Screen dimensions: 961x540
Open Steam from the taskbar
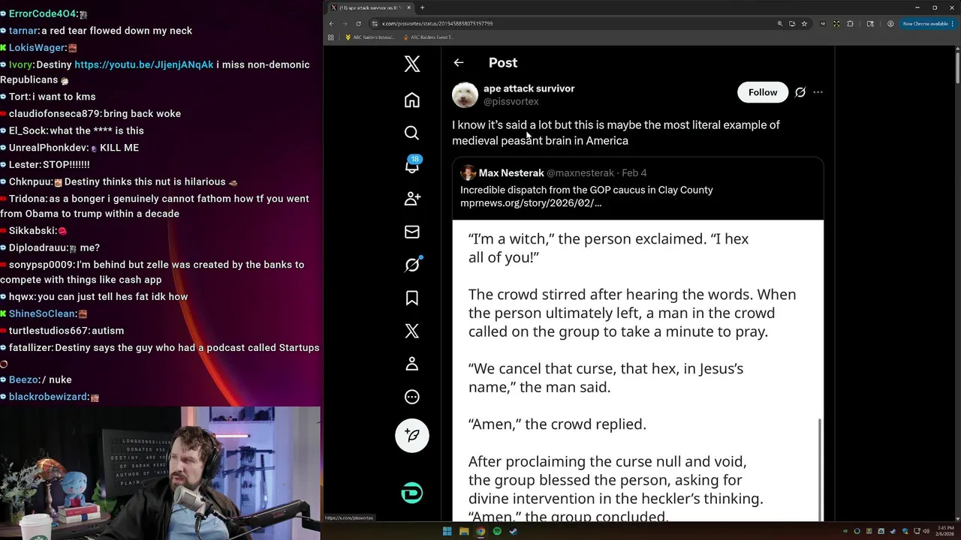click(x=514, y=531)
